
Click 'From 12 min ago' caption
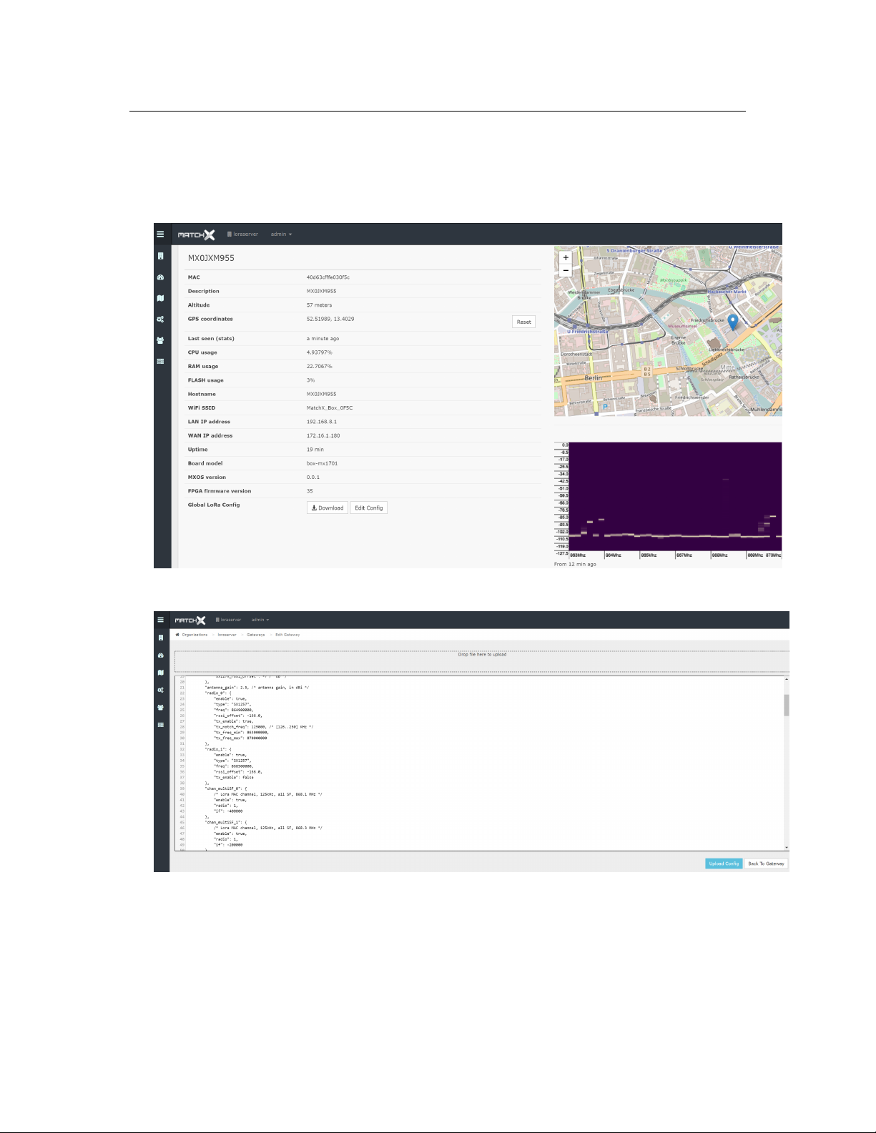point(575,564)
